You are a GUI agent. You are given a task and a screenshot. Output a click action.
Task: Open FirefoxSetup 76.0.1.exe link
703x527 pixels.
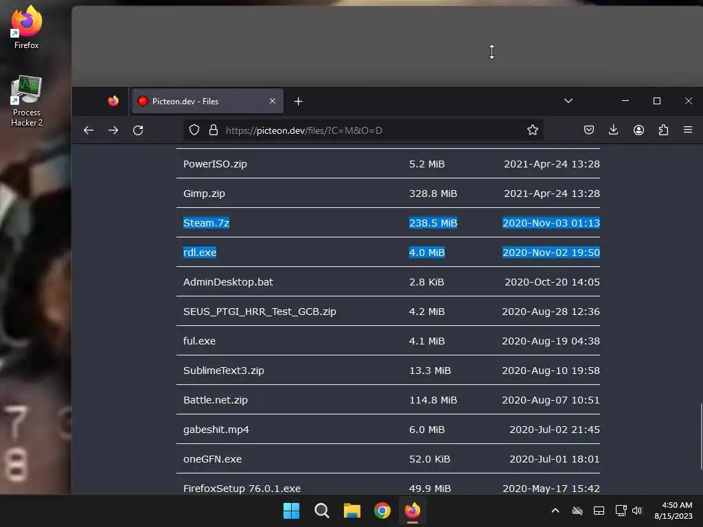pos(242,489)
